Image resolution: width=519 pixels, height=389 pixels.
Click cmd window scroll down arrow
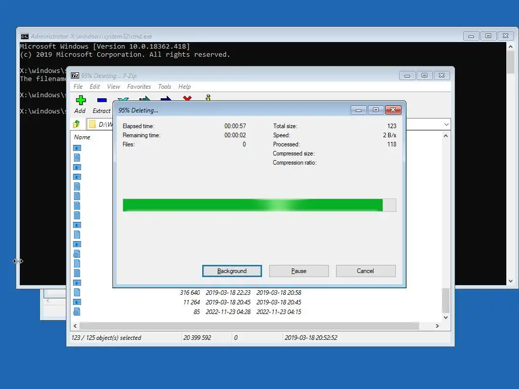(x=510, y=281)
